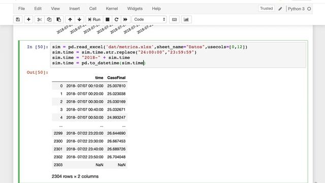Screen dimensions: 325x183
Task: Open the command palette keyboard icon
Action: 174,19
